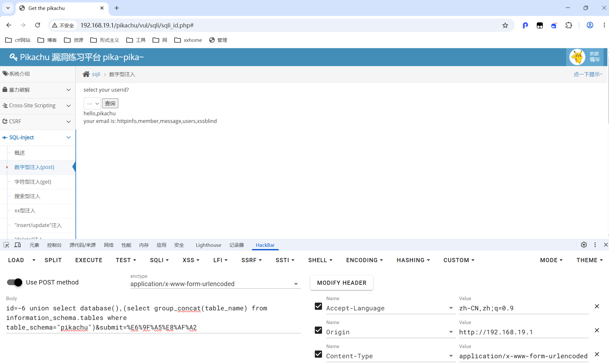Image resolution: width=609 pixels, height=364 pixels.
Task: Close the 'Get the pikachu' tab
Action: [102, 8]
